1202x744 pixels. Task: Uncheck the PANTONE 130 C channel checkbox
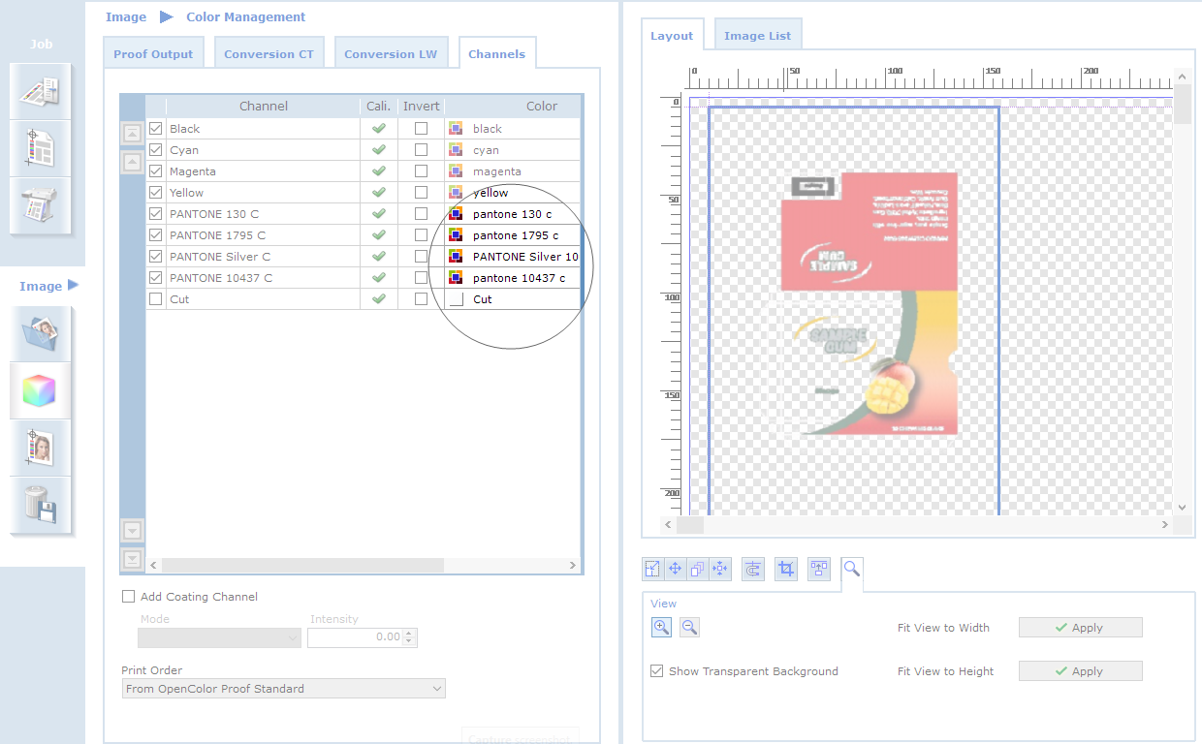tap(156, 214)
